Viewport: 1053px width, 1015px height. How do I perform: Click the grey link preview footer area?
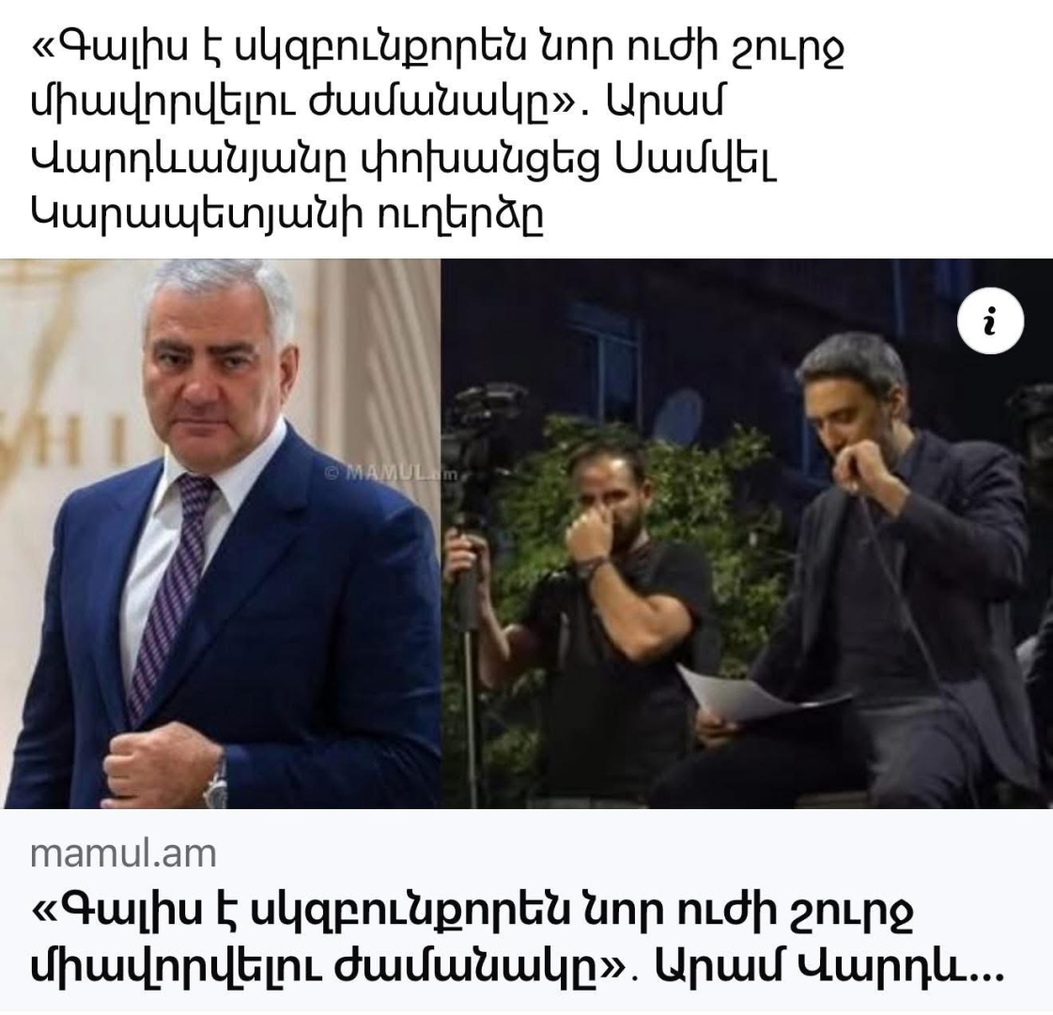[x=526, y=912]
